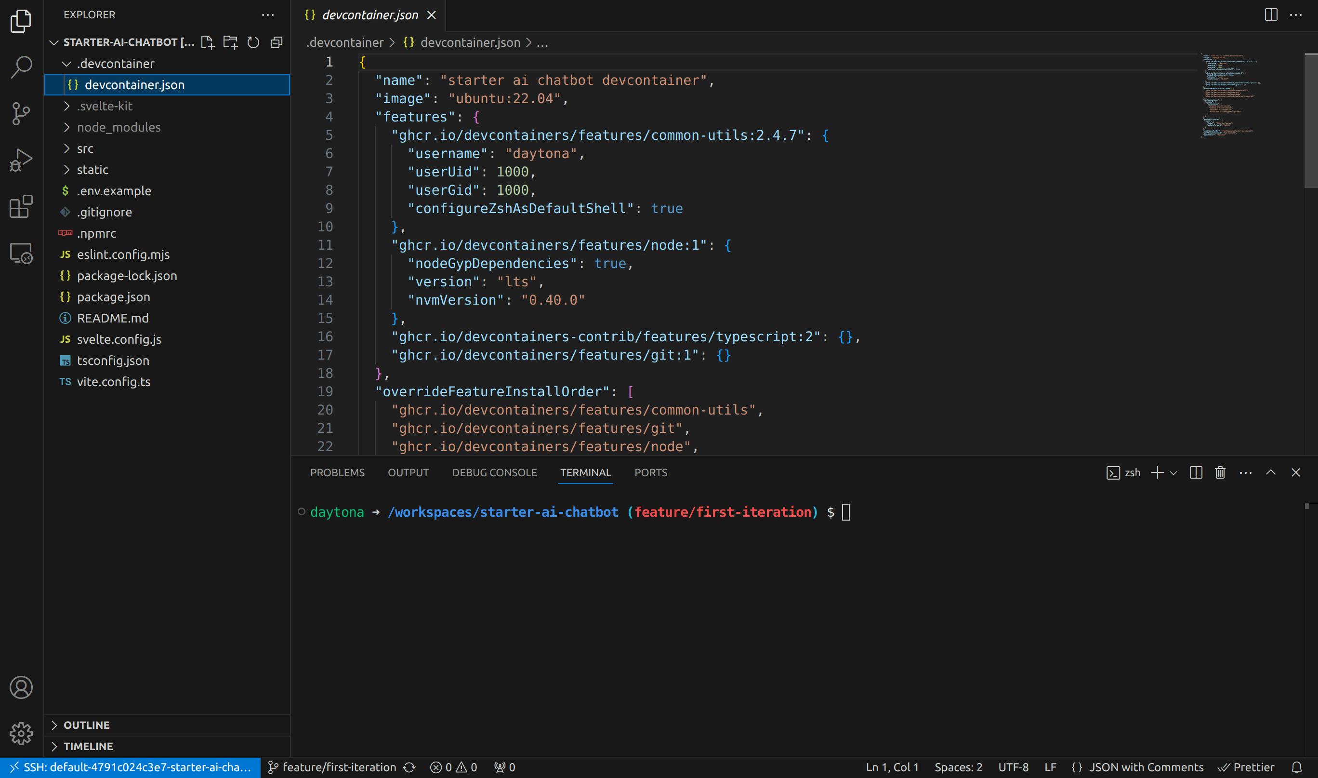This screenshot has width=1318, height=778.
Task: Open the Explorer view in activity bar
Action: point(21,21)
